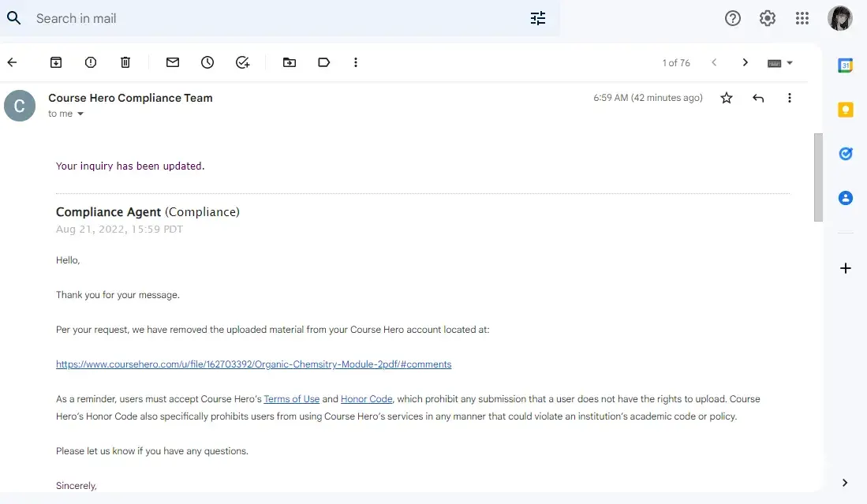The image size is (867, 504).
Task: Archive this Course Hero email
Action: tap(56, 62)
